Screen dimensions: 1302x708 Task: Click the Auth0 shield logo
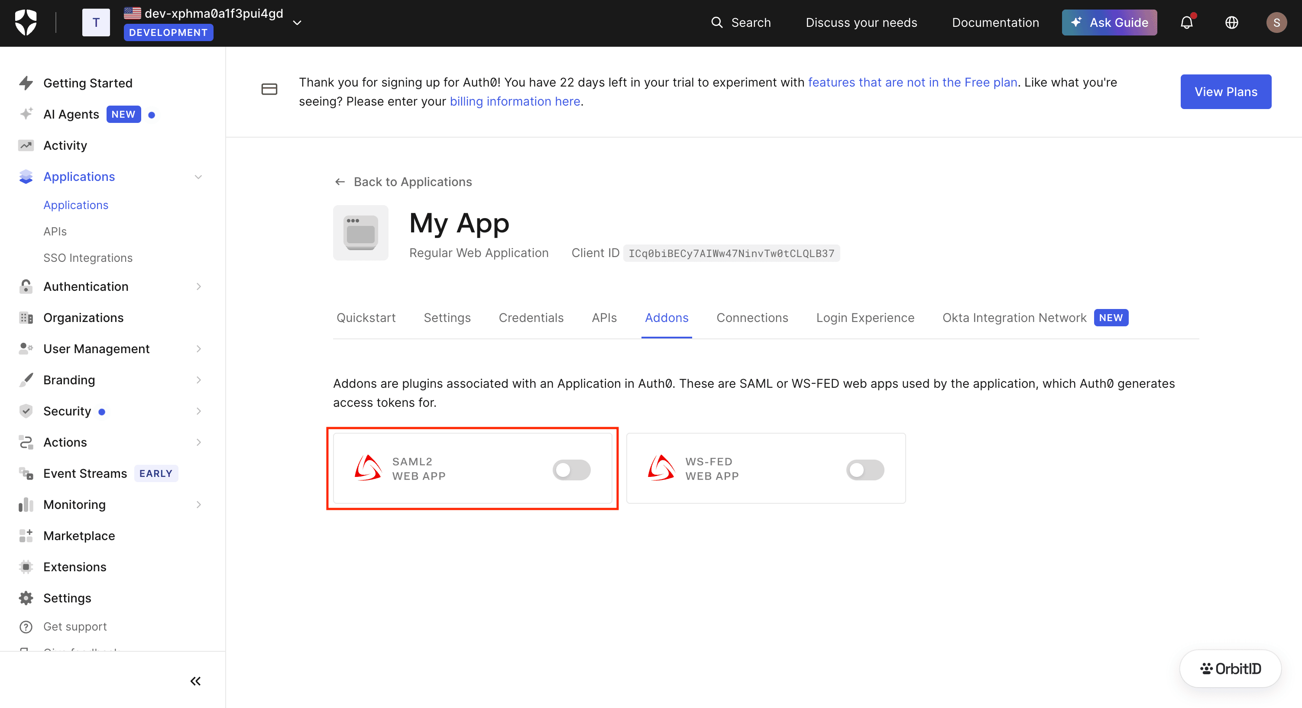pos(26,22)
